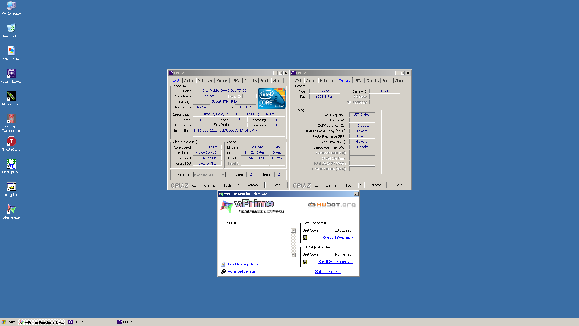
Task: Switch to Mainboard tab in left CPU-Z
Action: point(205,81)
